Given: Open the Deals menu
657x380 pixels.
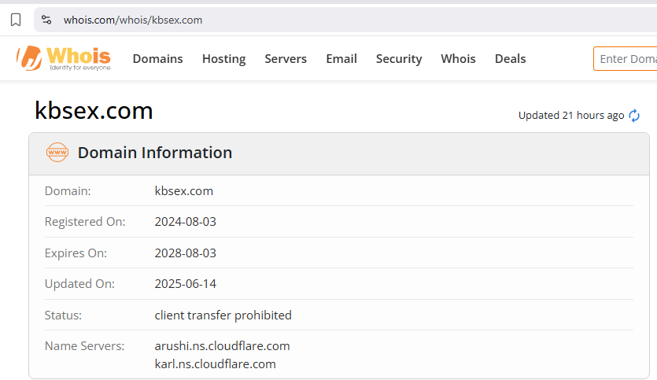Looking at the screenshot, I should pos(511,59).
